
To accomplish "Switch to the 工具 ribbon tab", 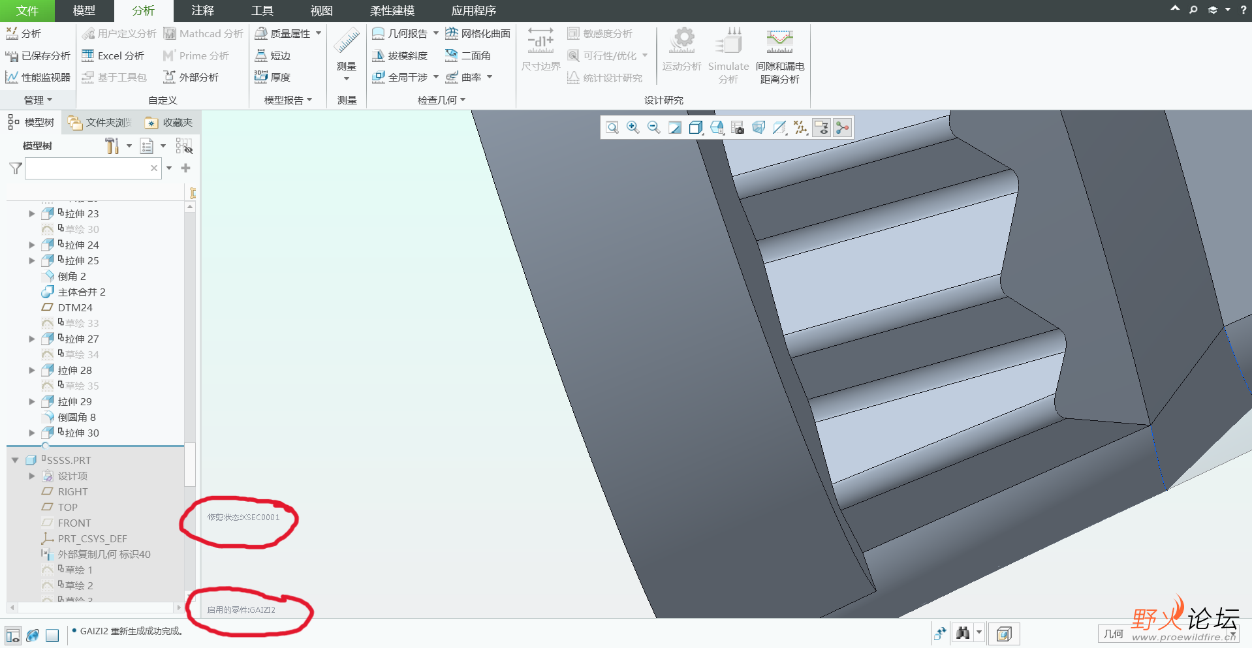I will [262, 11].
